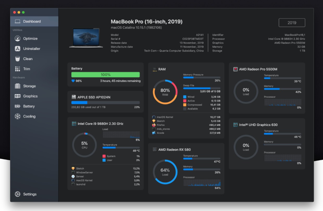Click the mds_stores memory row

pyautogui.click(x=186, y=129)
